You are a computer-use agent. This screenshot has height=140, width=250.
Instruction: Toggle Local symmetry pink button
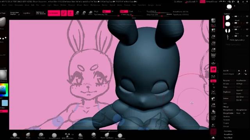click(213, 70)
